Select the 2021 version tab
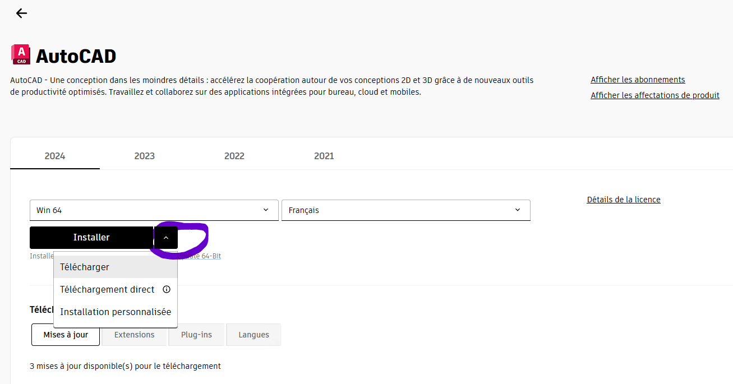The width and height of the screenshot is (733, 384). point(324,156)
